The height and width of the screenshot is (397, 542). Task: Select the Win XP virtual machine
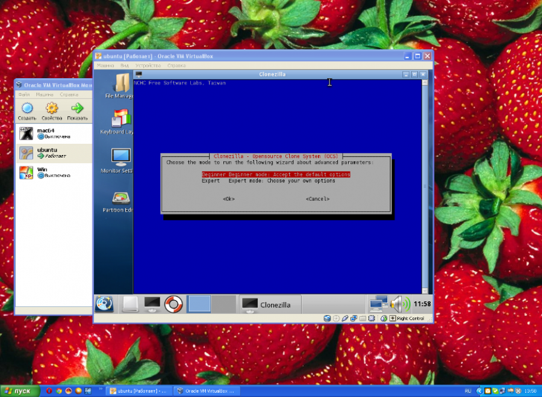pos(54,172)
